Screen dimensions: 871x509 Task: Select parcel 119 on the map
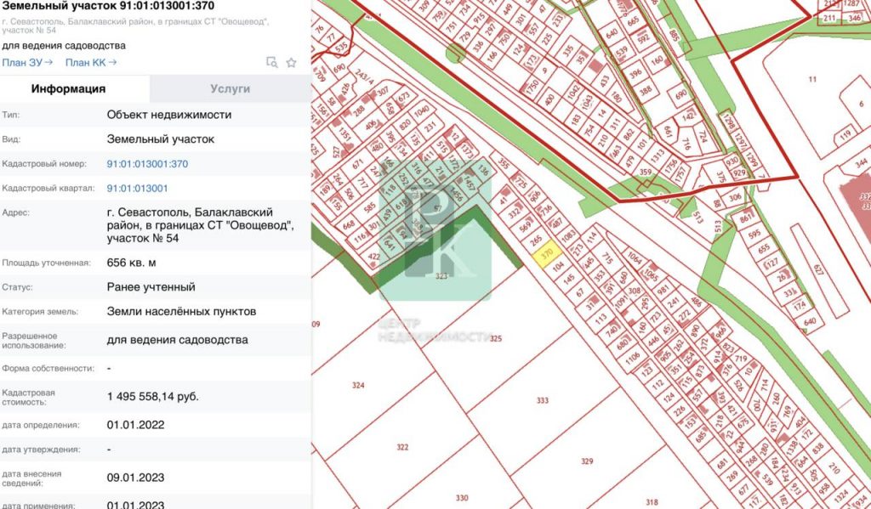pyautogui.click(x=845, y=134)
